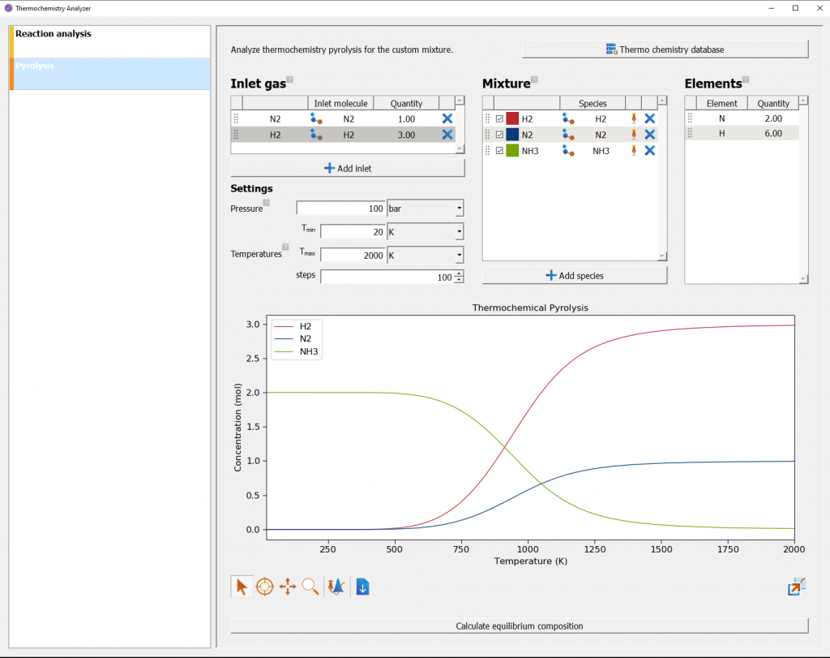830x658 pixels.
Task: Select Reaction analysis in the sidebar
Action: [109, 42]
